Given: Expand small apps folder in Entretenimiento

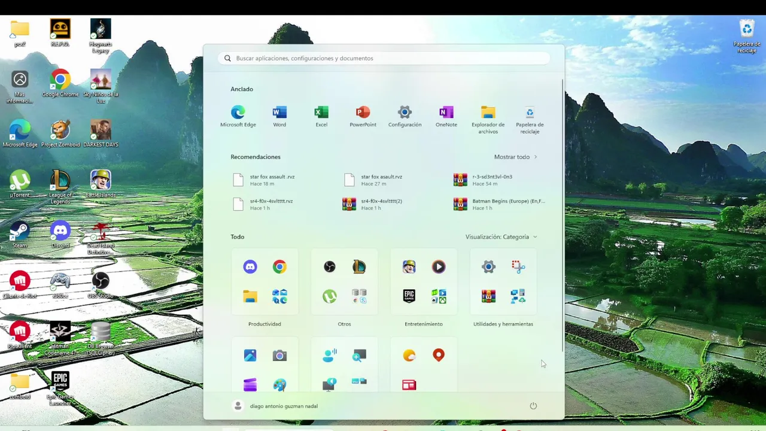Looking at the screenshot, I should click(x=439, y=296).
